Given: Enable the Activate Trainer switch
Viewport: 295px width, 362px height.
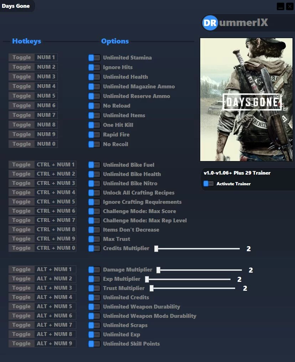Looking at the screenshot, I should [x=208, y=183].
